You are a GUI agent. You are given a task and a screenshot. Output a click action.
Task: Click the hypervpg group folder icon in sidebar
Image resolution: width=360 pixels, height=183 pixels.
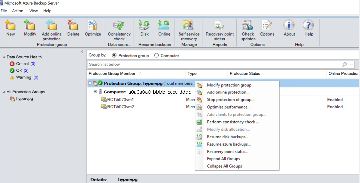13,99
